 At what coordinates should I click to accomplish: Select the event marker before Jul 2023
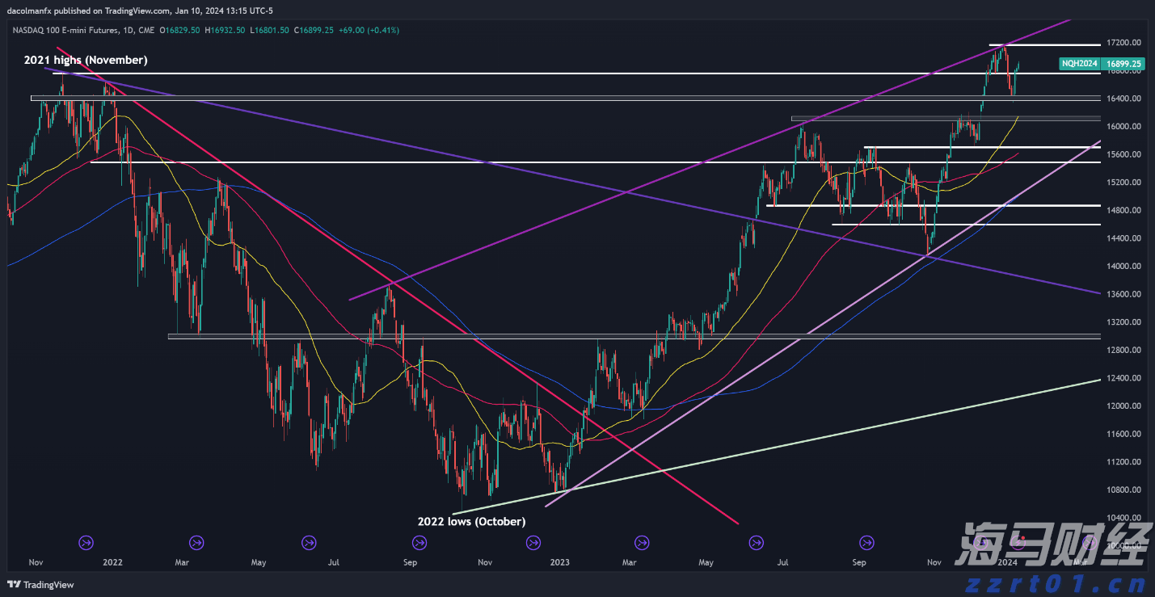(x=757, y=542)
